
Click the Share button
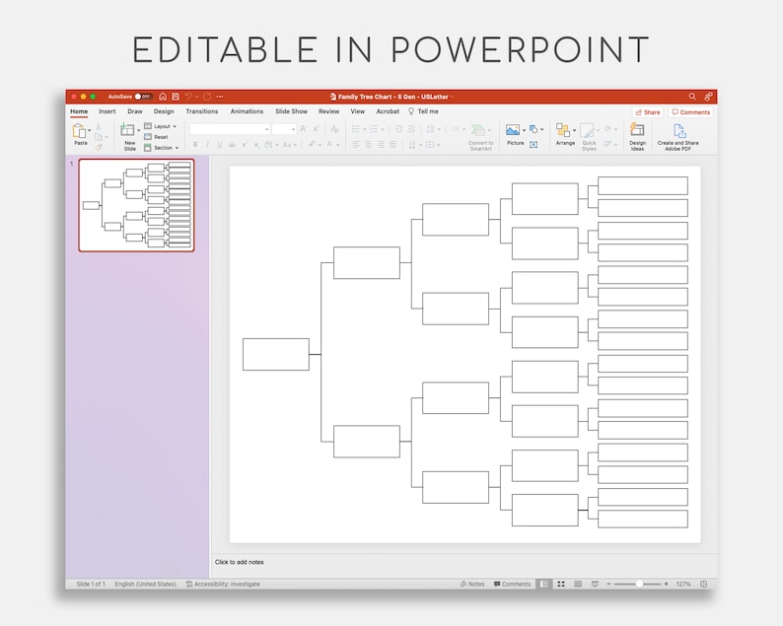(x=647, y=112)
